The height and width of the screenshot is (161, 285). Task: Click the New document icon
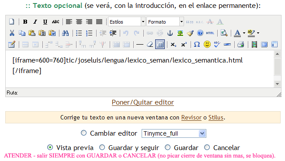pyautogui.click(x=12, y=22)
